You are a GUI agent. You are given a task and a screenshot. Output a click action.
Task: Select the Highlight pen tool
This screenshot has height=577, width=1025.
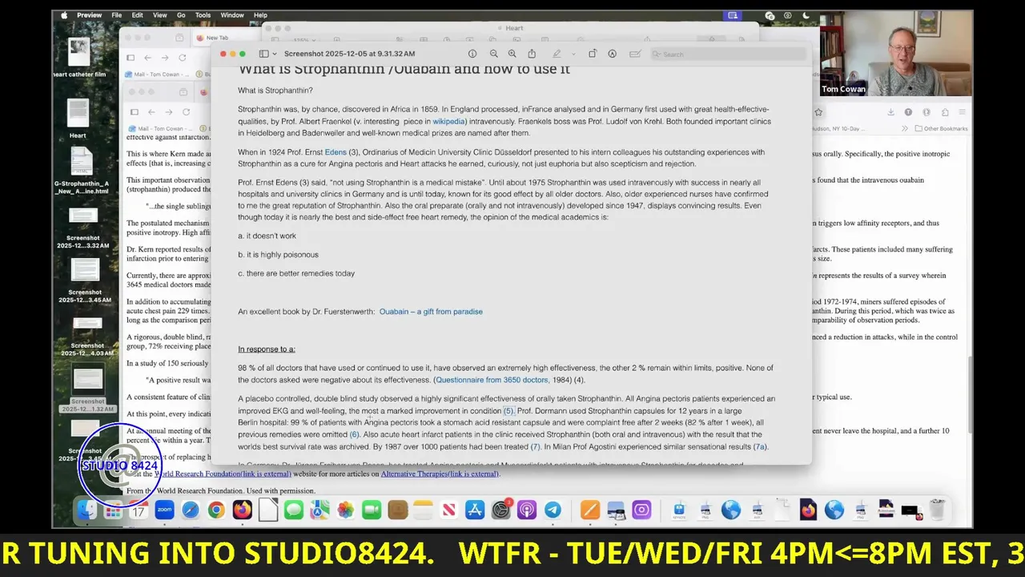[556, 54]
